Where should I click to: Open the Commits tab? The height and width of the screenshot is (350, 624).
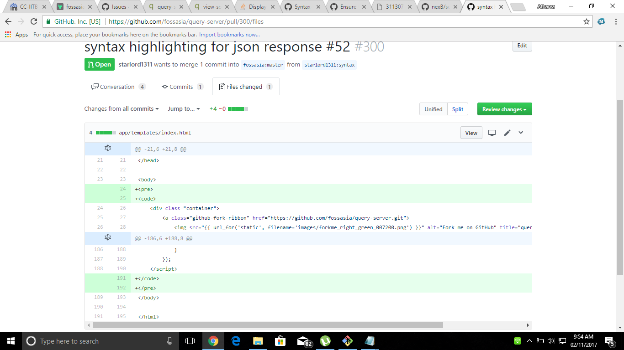pos(182,87)
